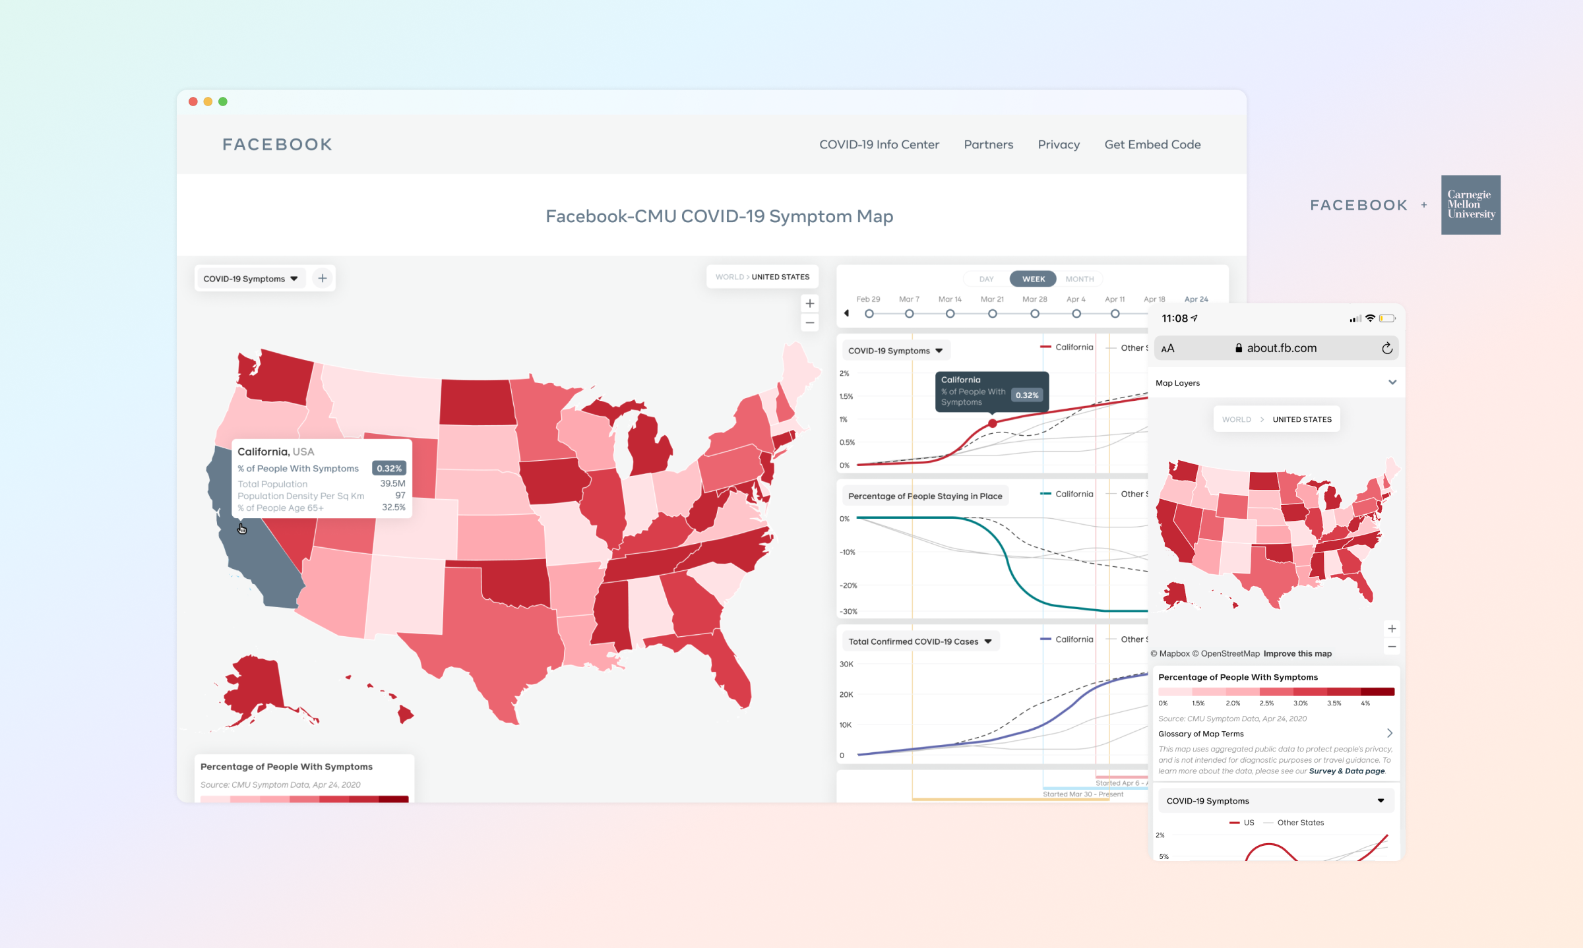Viewport: 1583px width, 948px height.
Task: Select the Mar 14 timeline point
Action: point(950,314)
